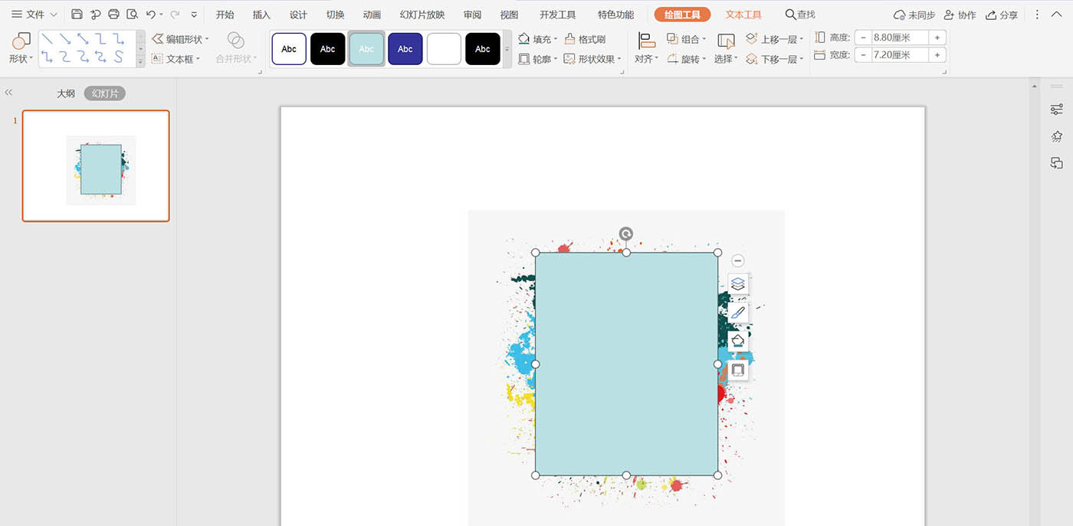Collapse slide panel with double chevron
Image resolution: width=1073 pixels, height=526 pixels.
coord(8,93)
